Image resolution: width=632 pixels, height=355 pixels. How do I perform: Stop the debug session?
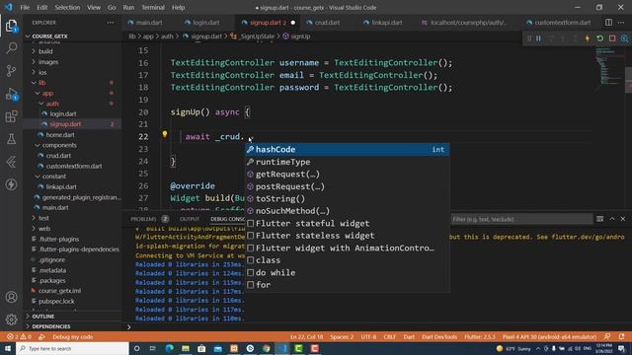(612, 38)
